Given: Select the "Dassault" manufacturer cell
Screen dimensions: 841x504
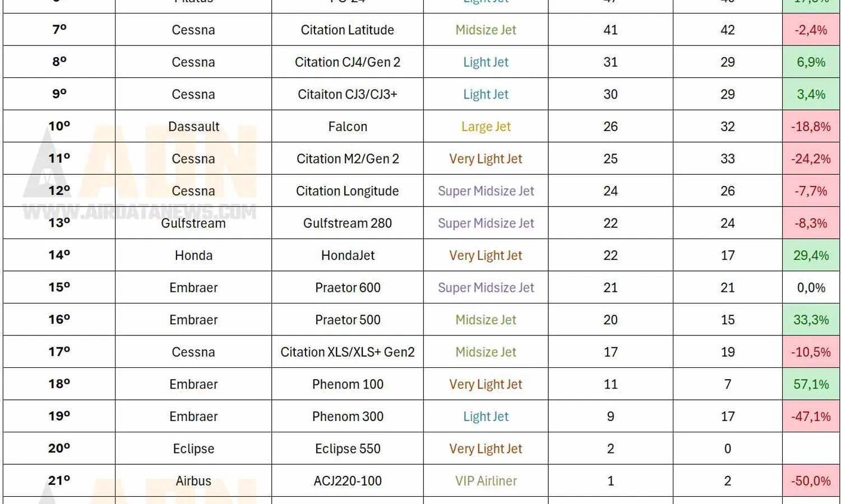Looking at the screenshot, I should click(193, 127).
